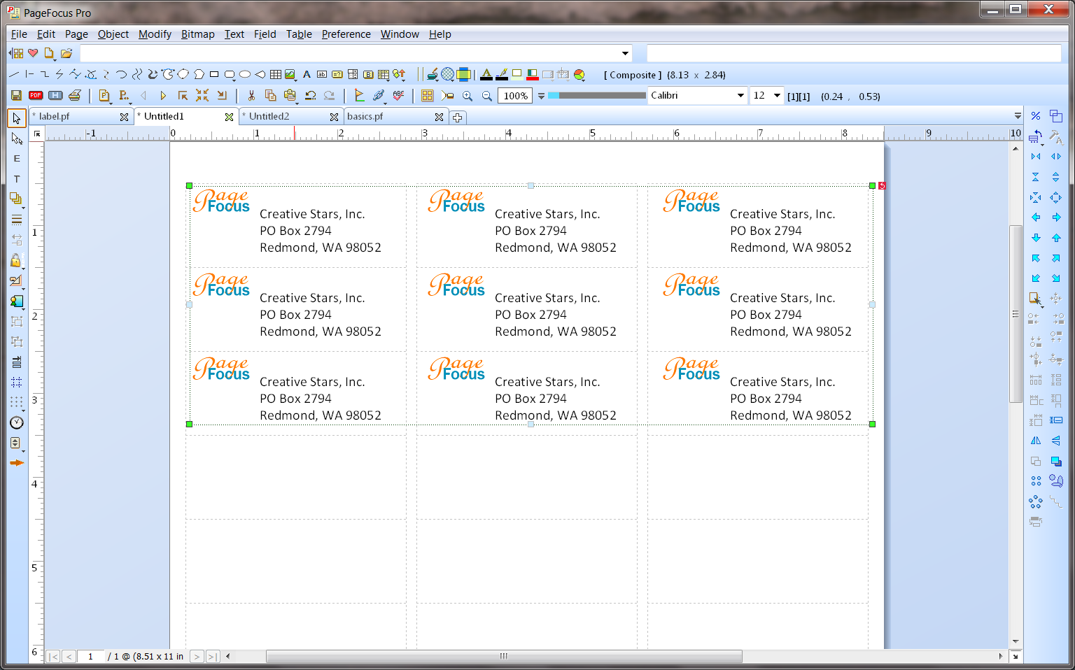Undo the last action

point(310,96)
